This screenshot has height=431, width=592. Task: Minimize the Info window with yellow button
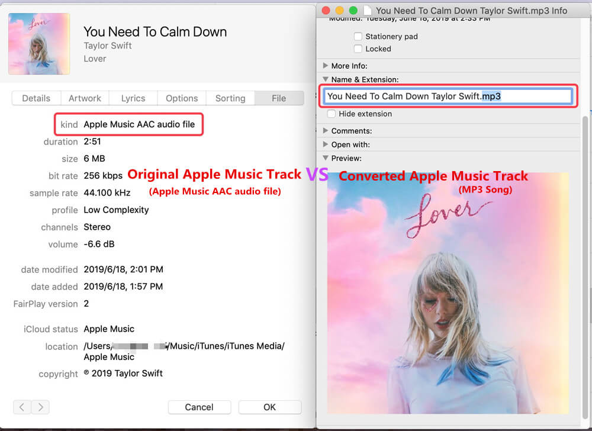pos(339,11)
